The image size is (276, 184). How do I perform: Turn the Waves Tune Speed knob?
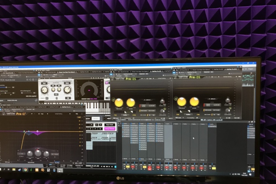coord(44,90)
